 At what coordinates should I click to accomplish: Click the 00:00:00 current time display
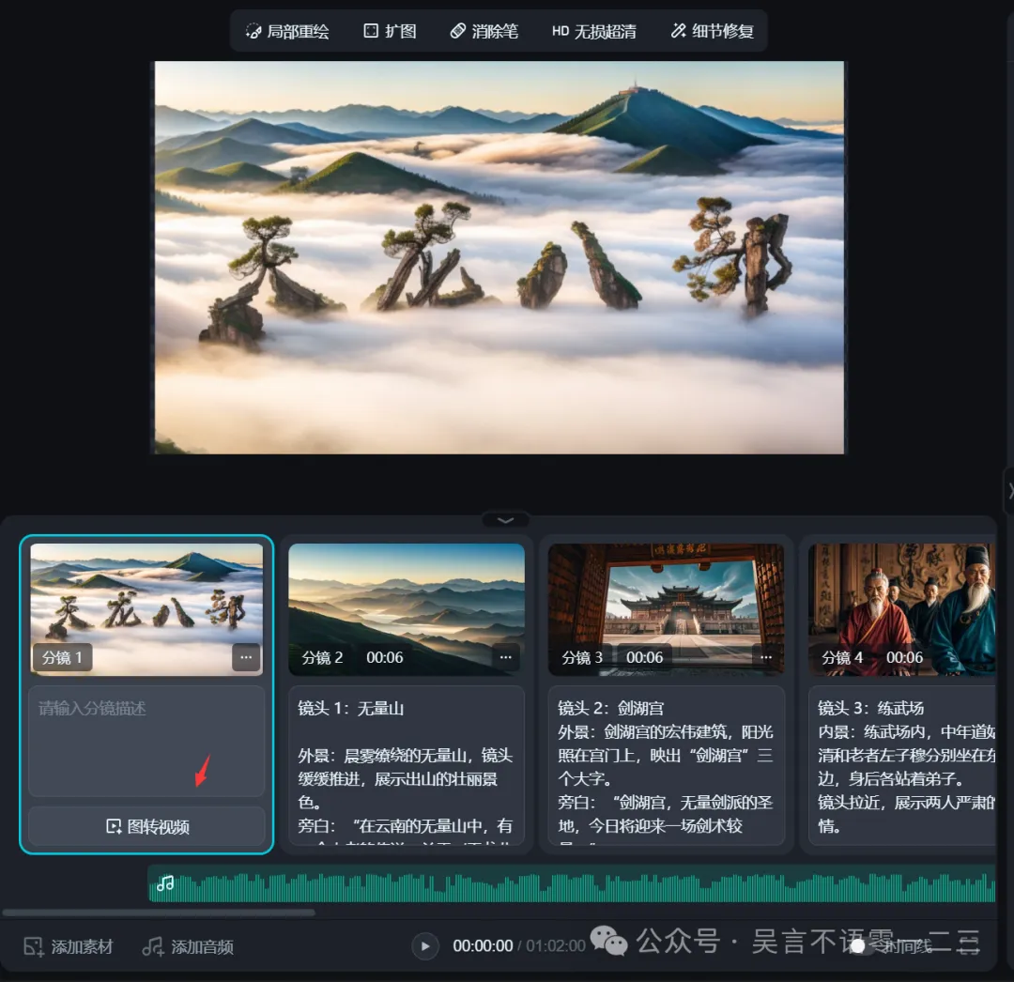click(483, 945)
